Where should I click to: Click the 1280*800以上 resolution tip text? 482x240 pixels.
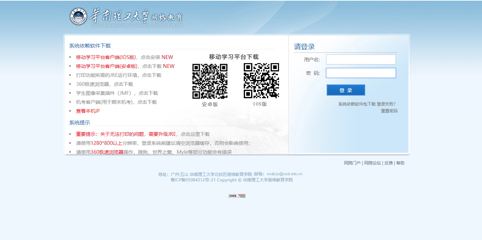tap(106, 143)
